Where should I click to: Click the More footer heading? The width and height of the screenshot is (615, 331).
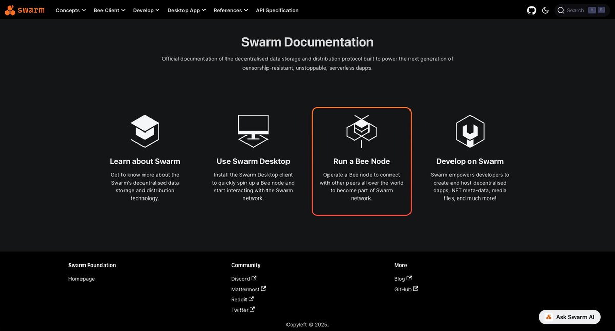[401, 265]
